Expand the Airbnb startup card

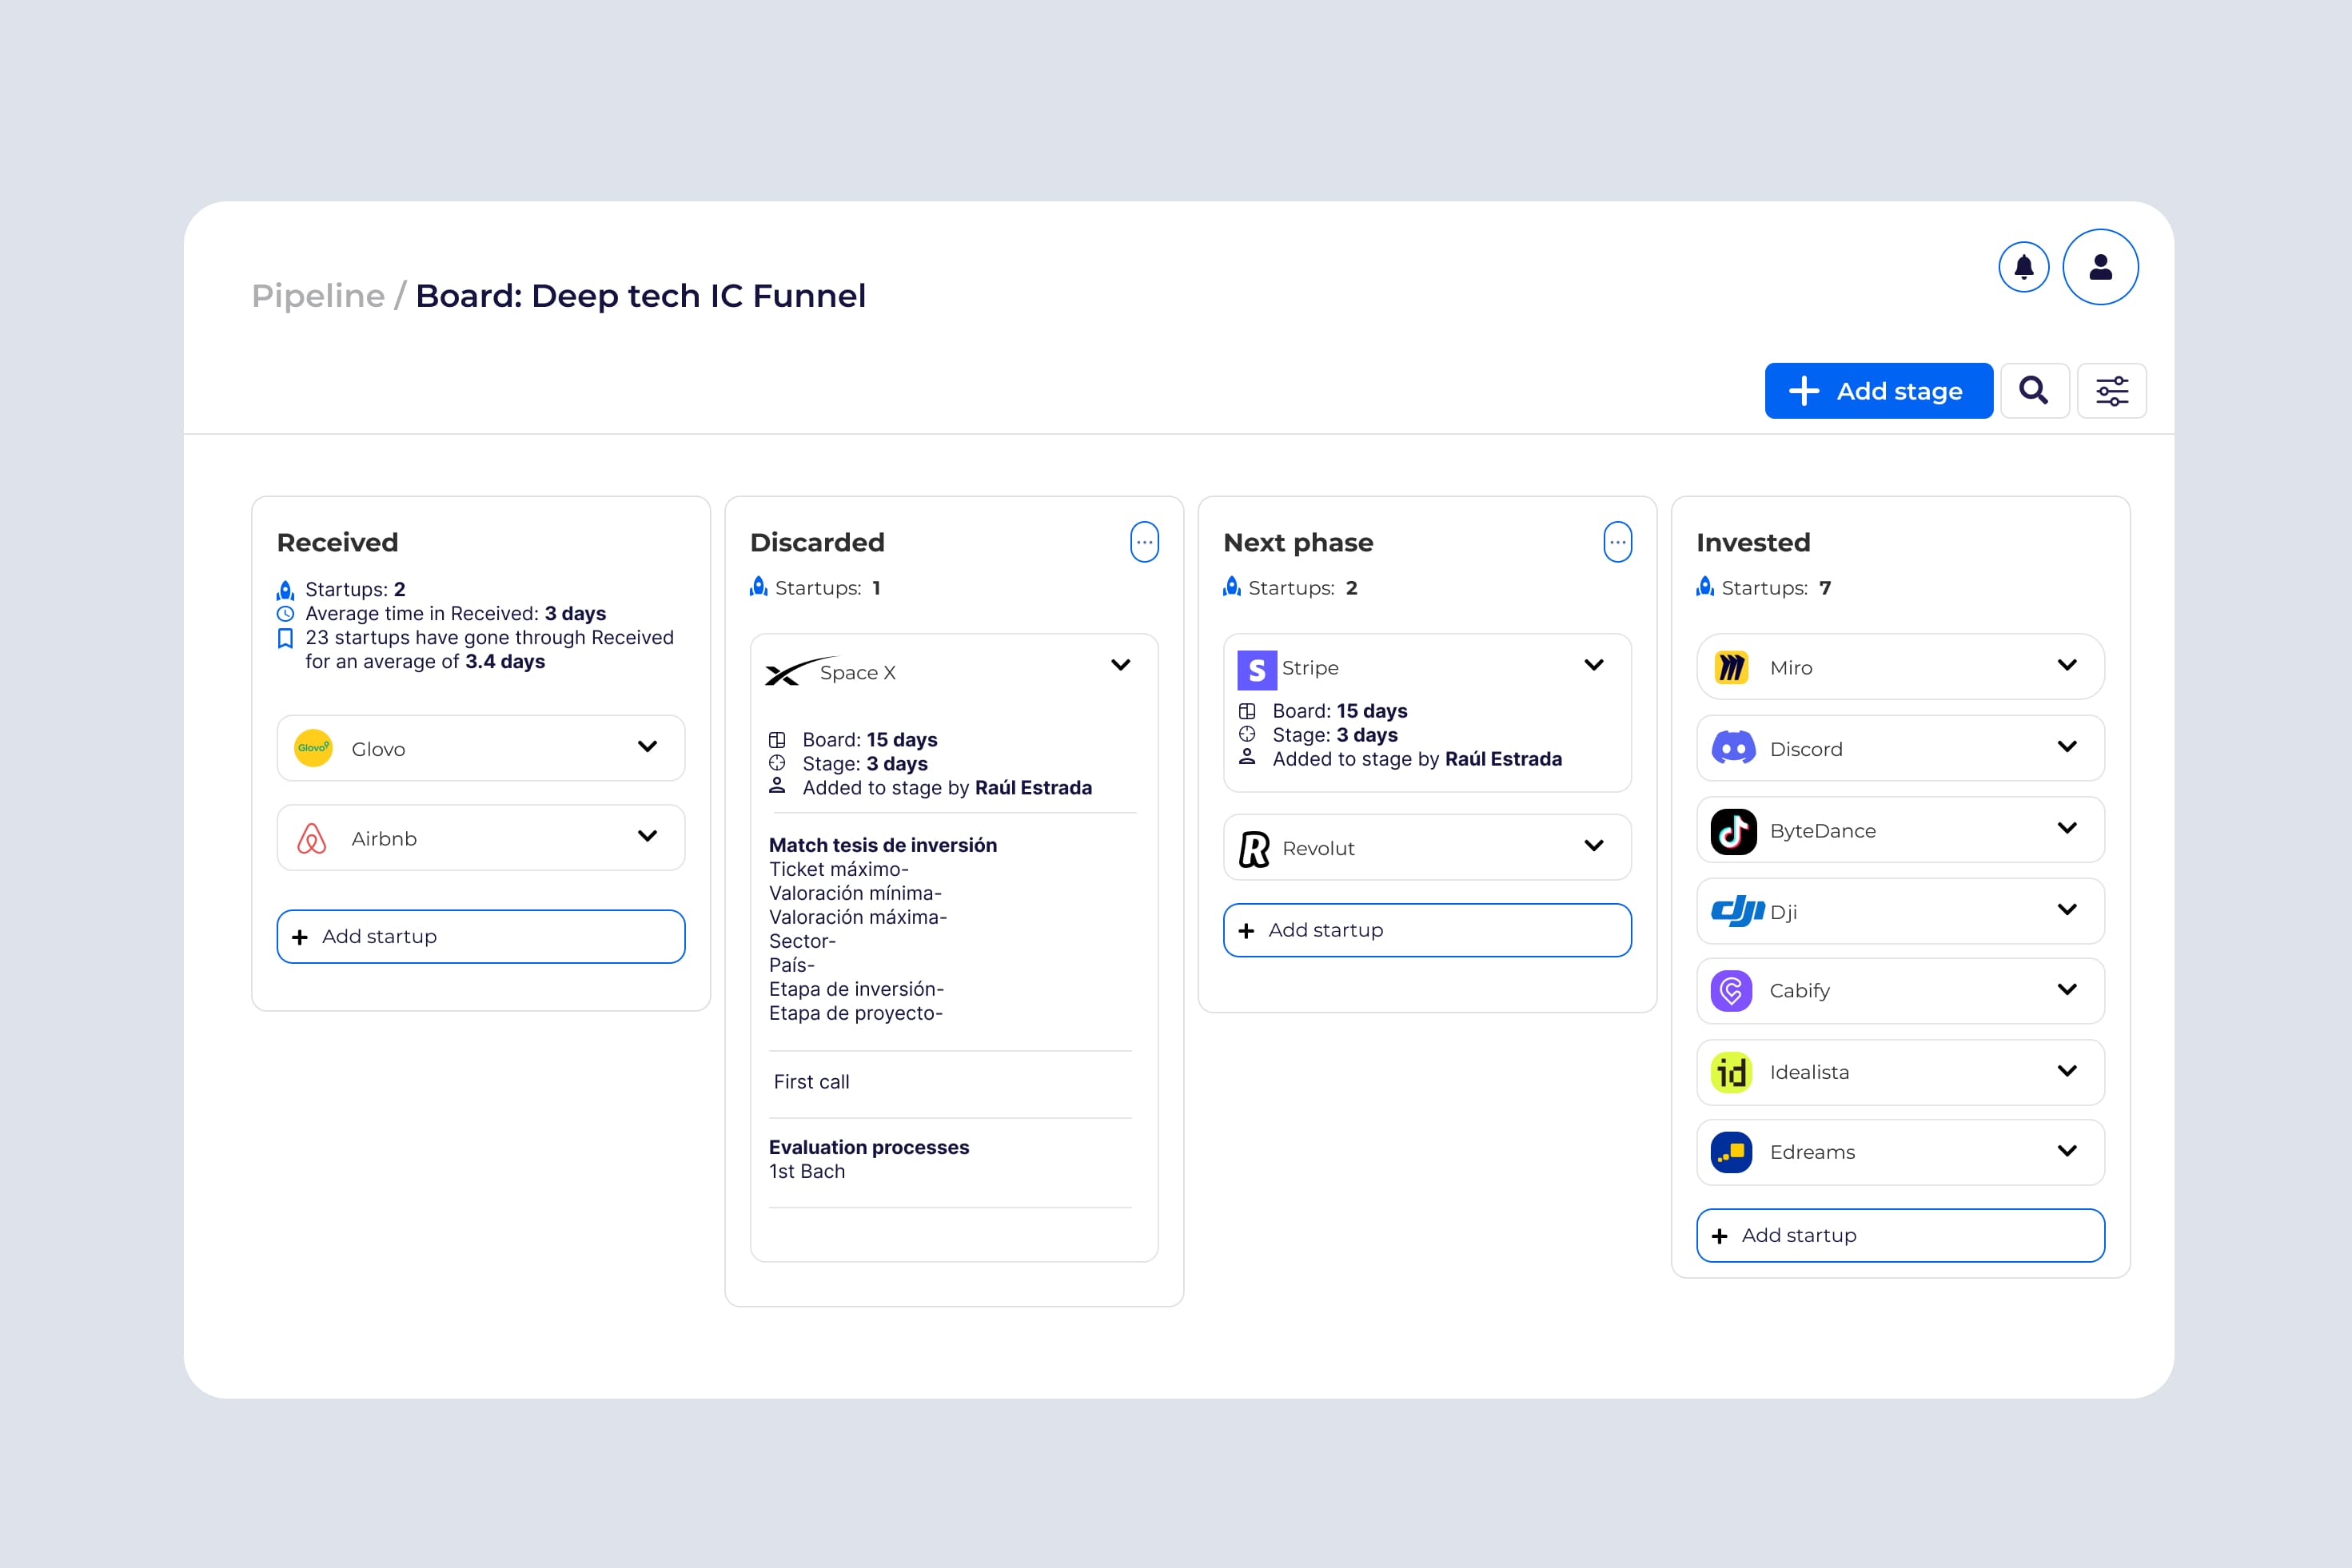[x=648, y=837]
